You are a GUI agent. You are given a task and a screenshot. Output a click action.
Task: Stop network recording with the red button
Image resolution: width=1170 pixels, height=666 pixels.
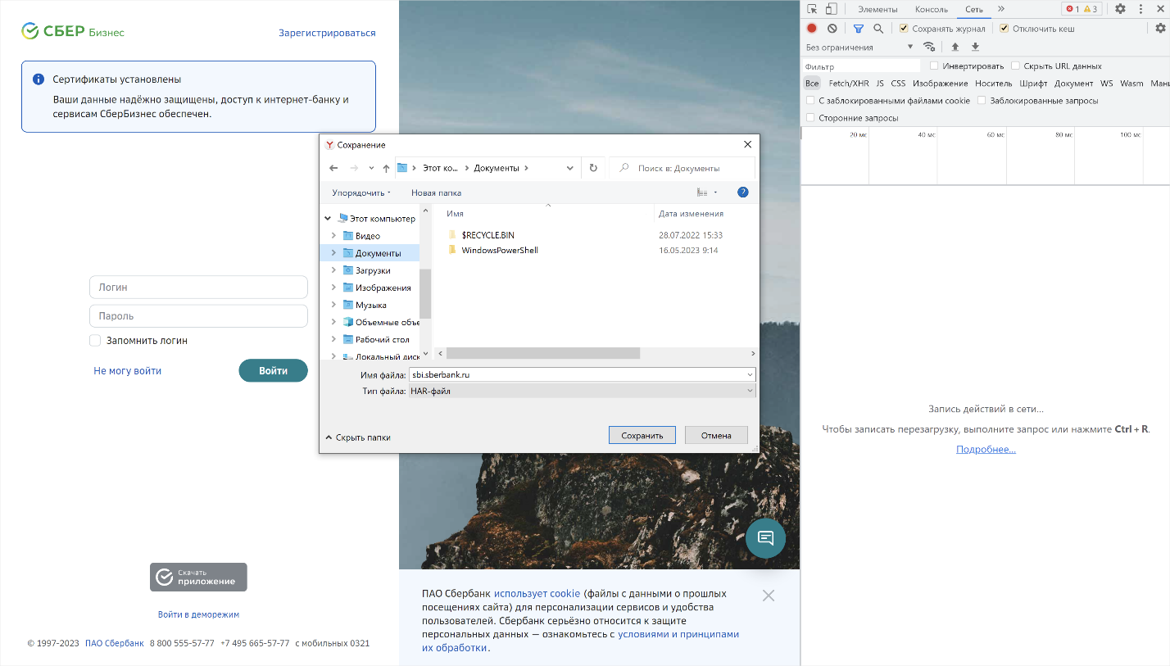pos(812,29)
